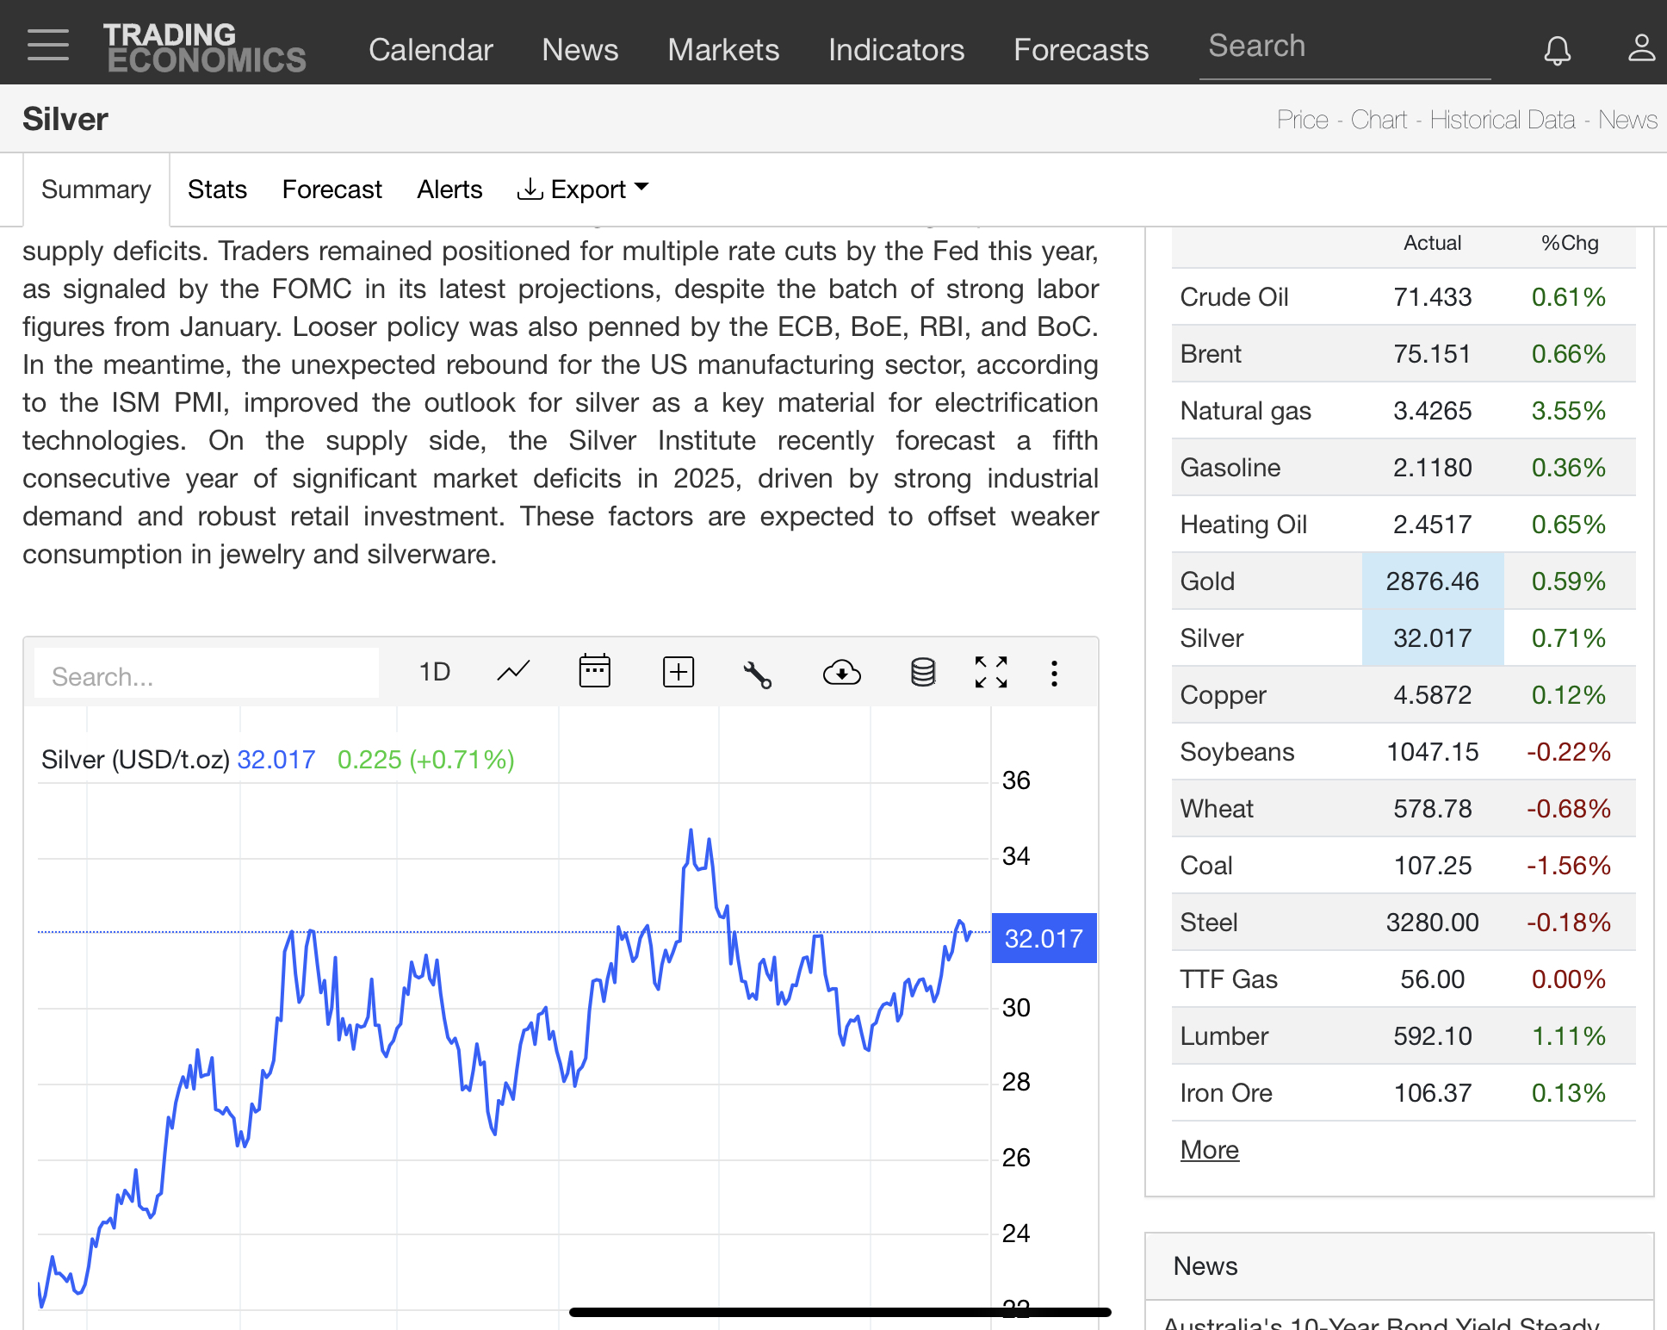
Task: Open the database data icon
Action: (923, 672)
